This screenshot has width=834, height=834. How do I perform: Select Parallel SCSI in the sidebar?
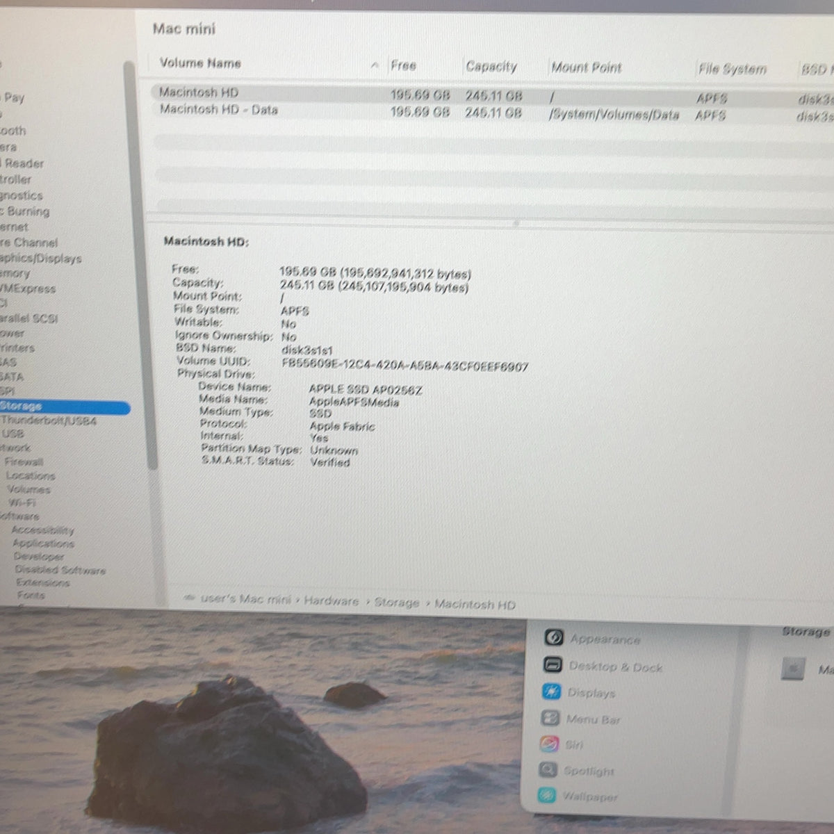pos(29,319)
